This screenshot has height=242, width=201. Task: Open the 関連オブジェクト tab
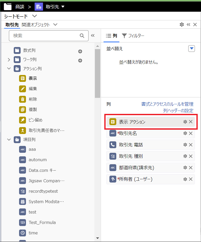(x=36, y=25)
